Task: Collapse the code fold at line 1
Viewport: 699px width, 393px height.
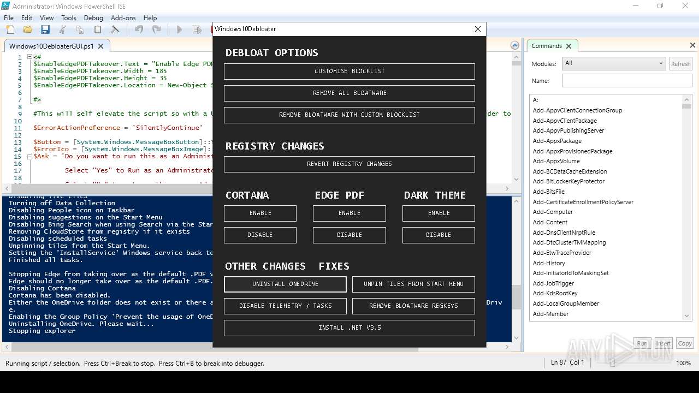Action: pyautogui.click(x=29, y=57)
